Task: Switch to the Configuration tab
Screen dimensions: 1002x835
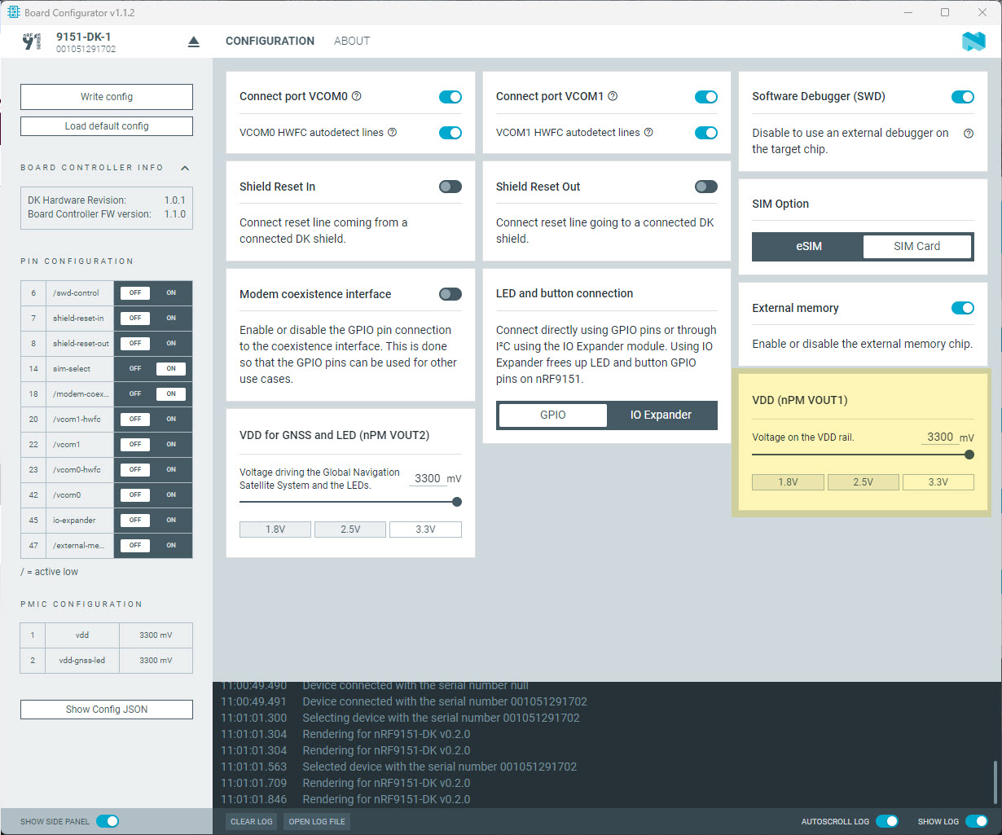Action: [x=270, y=41]
